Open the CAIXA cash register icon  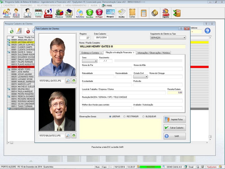(x=69, y=13)
